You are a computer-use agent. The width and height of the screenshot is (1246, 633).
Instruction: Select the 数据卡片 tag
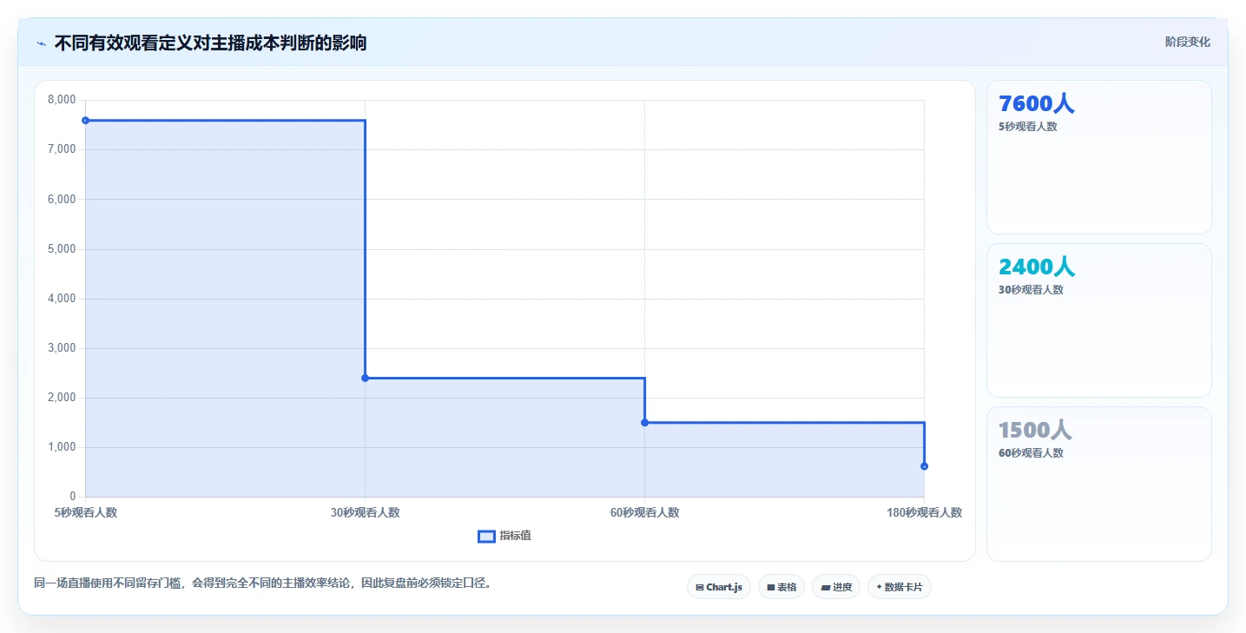coord(900,587)
